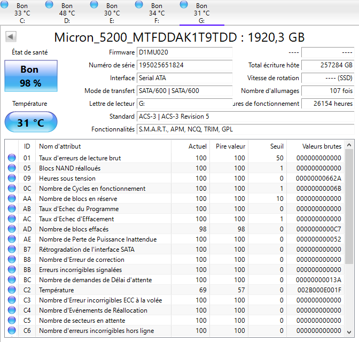Click the status icon of attribute AA
The image size is (359, 342).
tap(12, 198)
